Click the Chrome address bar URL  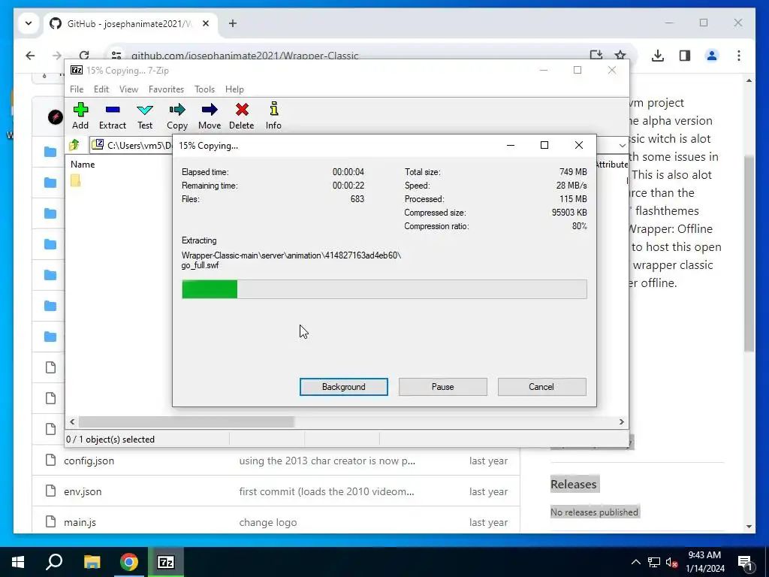tap(245, 56)
